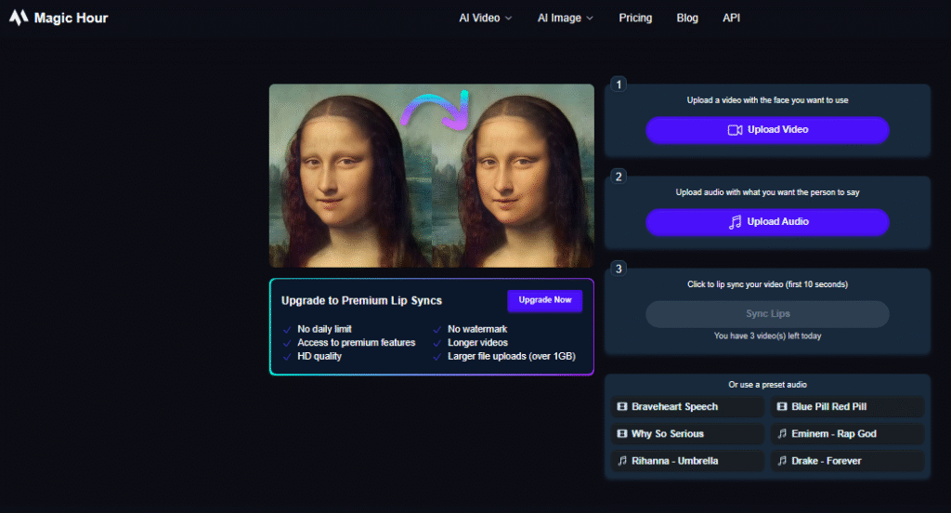Screen dimensions: 951x513
Task: Select the Braveheart Speech preset
Action: [688, 407]
